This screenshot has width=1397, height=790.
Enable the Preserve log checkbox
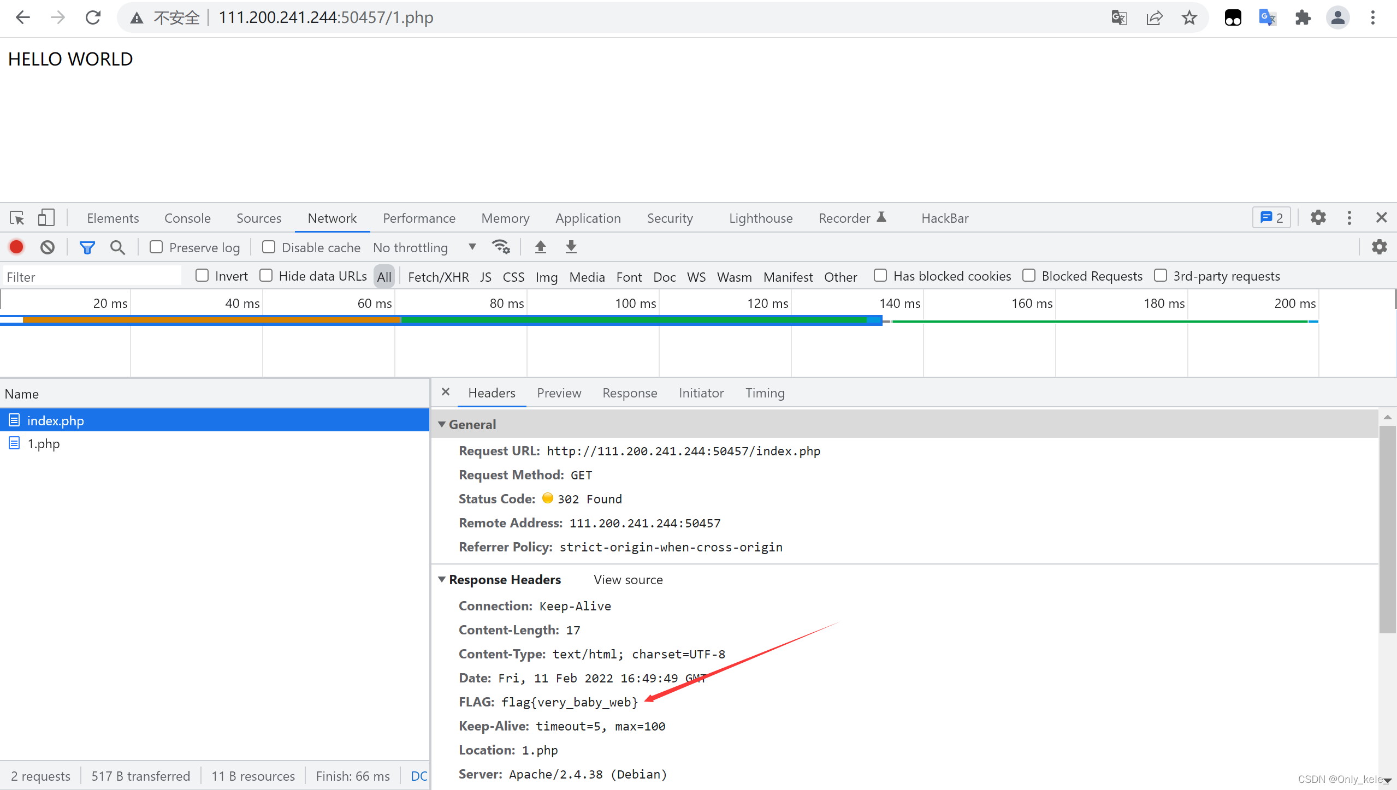pyautogui.click(x=156, y=247)
